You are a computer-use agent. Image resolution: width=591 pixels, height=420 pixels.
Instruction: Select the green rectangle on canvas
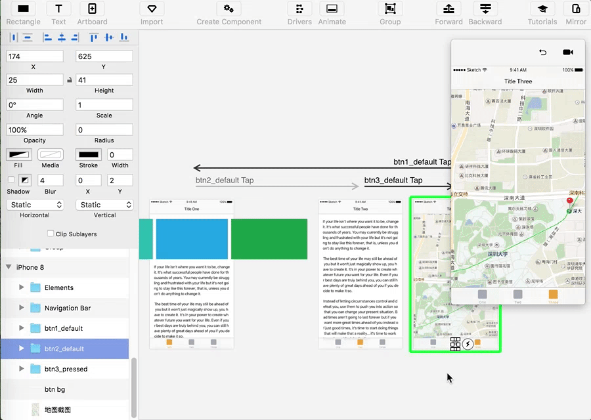pyautogui.click(x=269, y=239)
